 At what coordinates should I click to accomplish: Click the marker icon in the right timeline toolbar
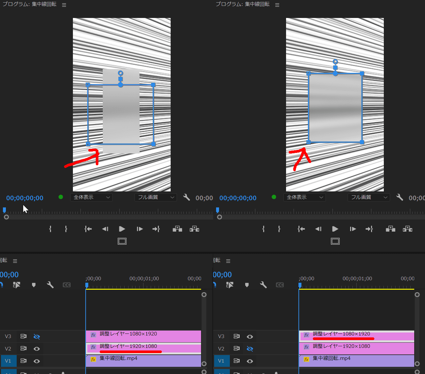[x=247, y=285]
